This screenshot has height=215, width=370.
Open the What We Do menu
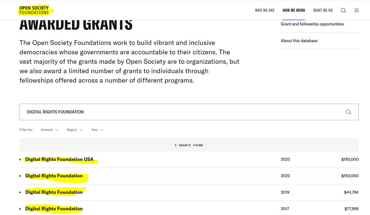tap(323, 10)
